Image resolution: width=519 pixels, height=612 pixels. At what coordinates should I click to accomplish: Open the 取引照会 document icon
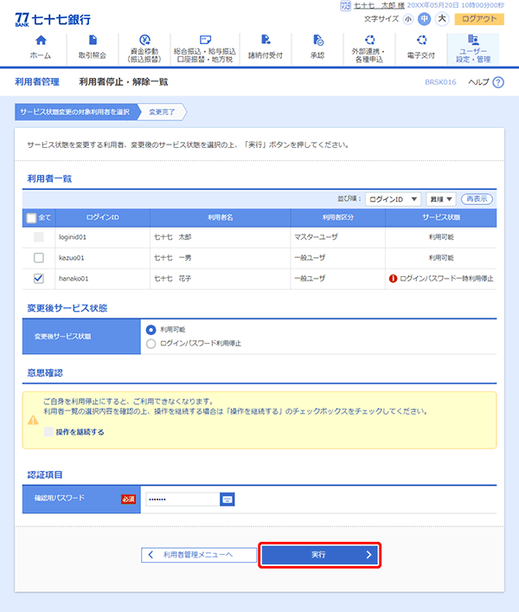point(92,41)
